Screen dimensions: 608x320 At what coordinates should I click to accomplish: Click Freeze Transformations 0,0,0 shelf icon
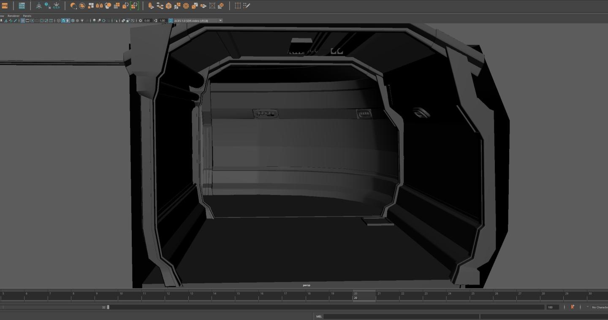(x=56, y=6)
